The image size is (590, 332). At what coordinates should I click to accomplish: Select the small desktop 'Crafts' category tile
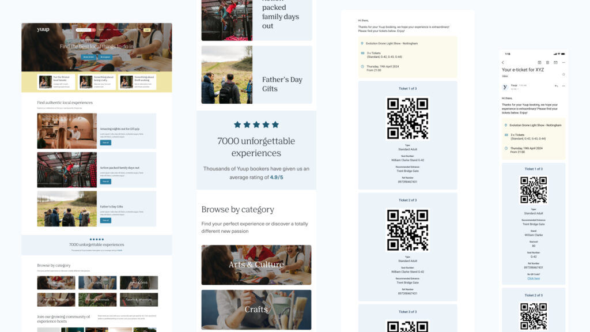pos(97,282)
